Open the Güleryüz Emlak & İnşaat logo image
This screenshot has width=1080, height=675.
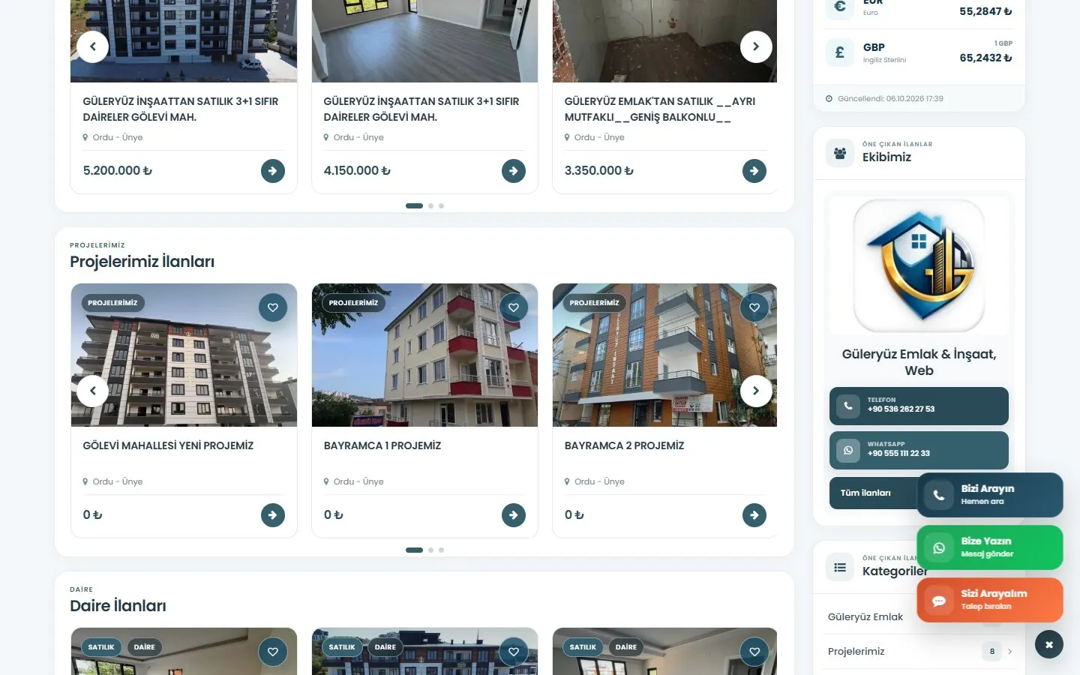tap(919, 265)
